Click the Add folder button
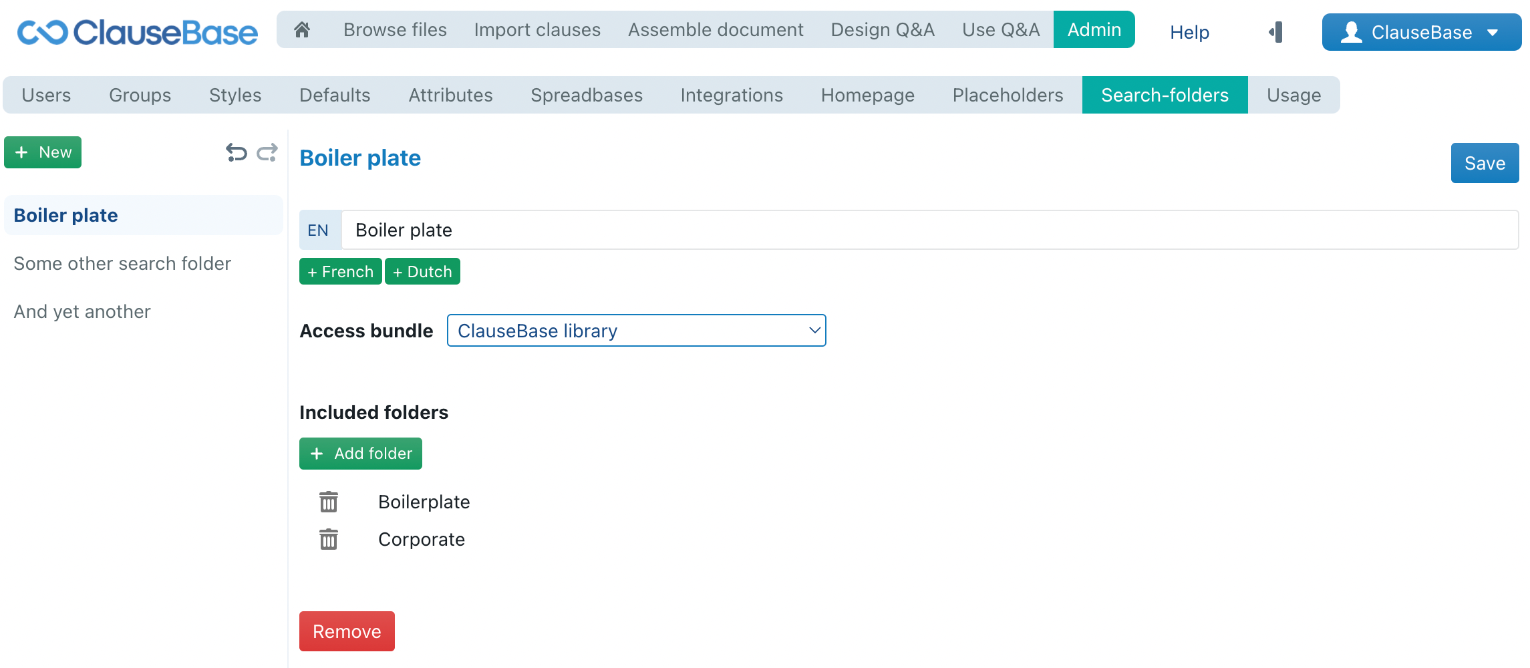This screenshot has width=1530, height=668. point(361,454)
